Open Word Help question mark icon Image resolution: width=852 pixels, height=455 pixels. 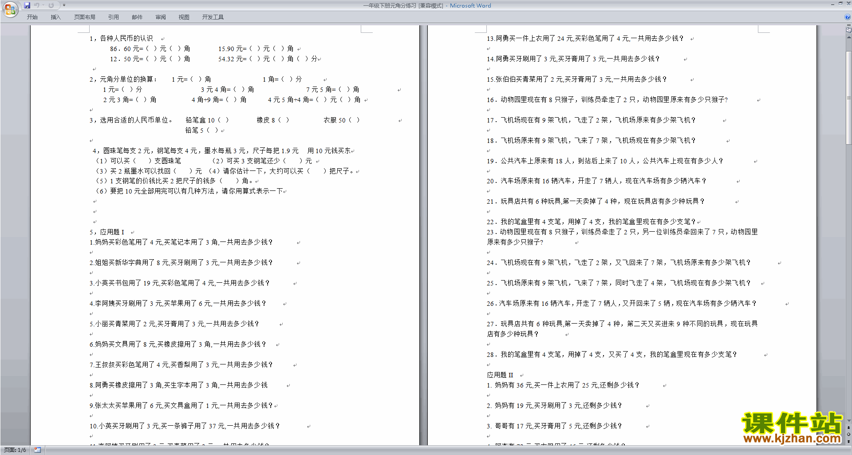(848, 17)
